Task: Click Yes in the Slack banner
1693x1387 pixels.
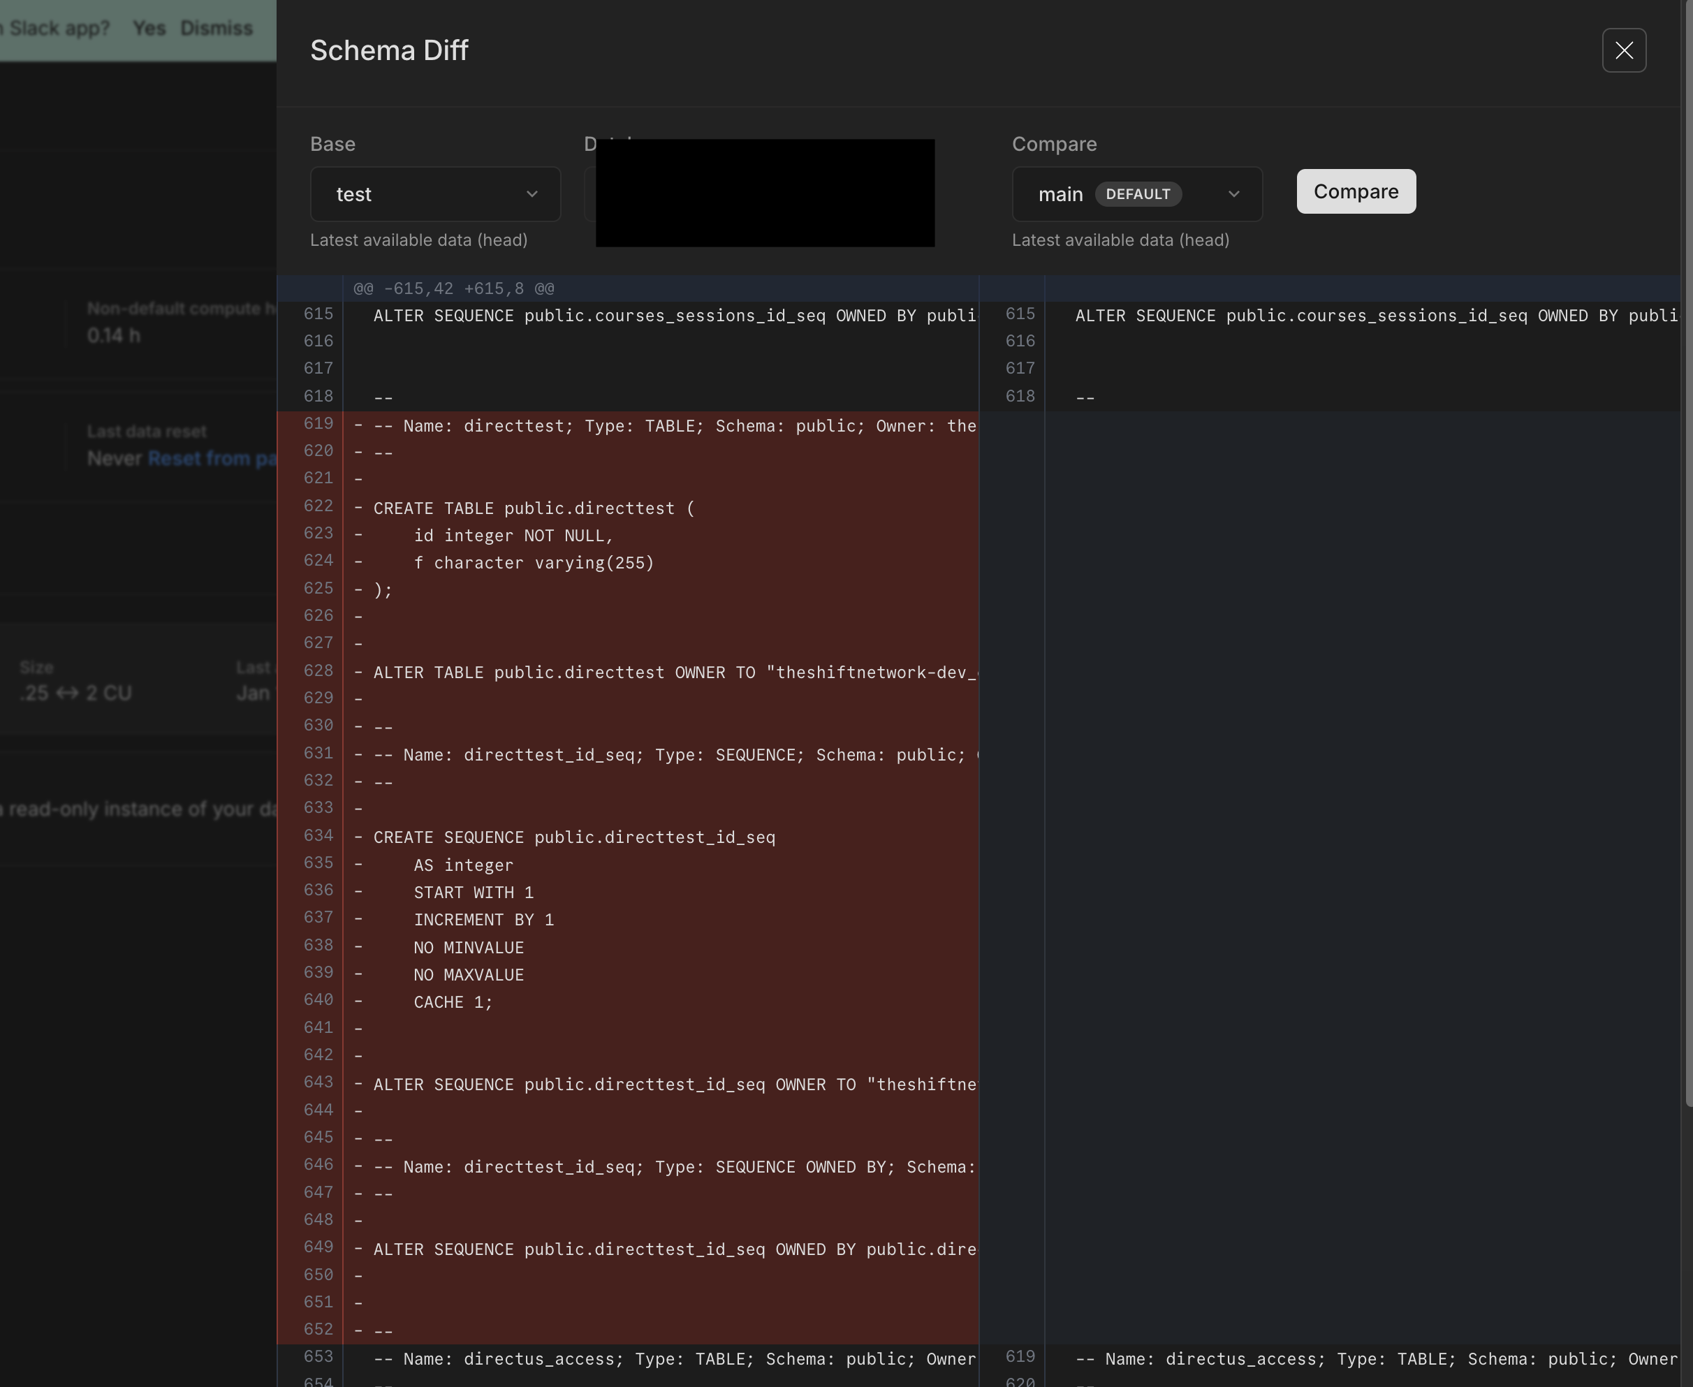Action: tap(149, 29)
